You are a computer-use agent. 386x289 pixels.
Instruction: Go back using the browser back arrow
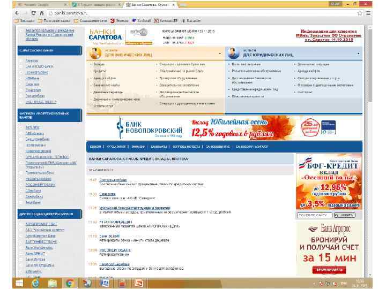point(17,13)
